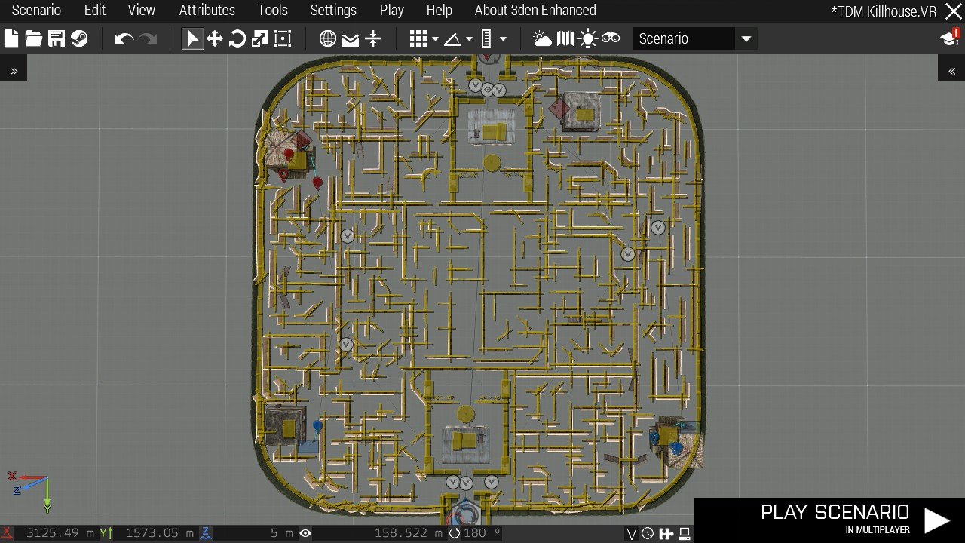The height and width of the screenshot is (543, 965).
Task: Open the scenario tutorials graduation cap icon
Action: pyautogui.click(x=950, y=38)
